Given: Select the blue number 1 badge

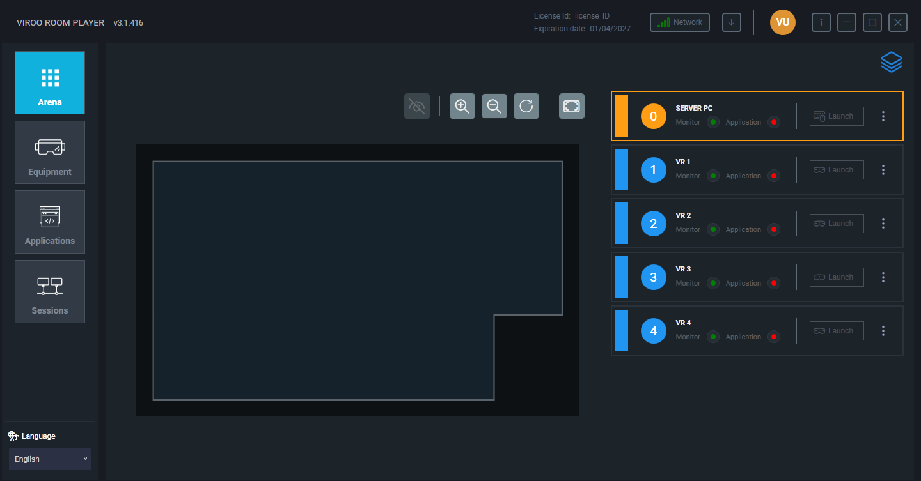Looking at the screenshot, I should pos(653,170).
